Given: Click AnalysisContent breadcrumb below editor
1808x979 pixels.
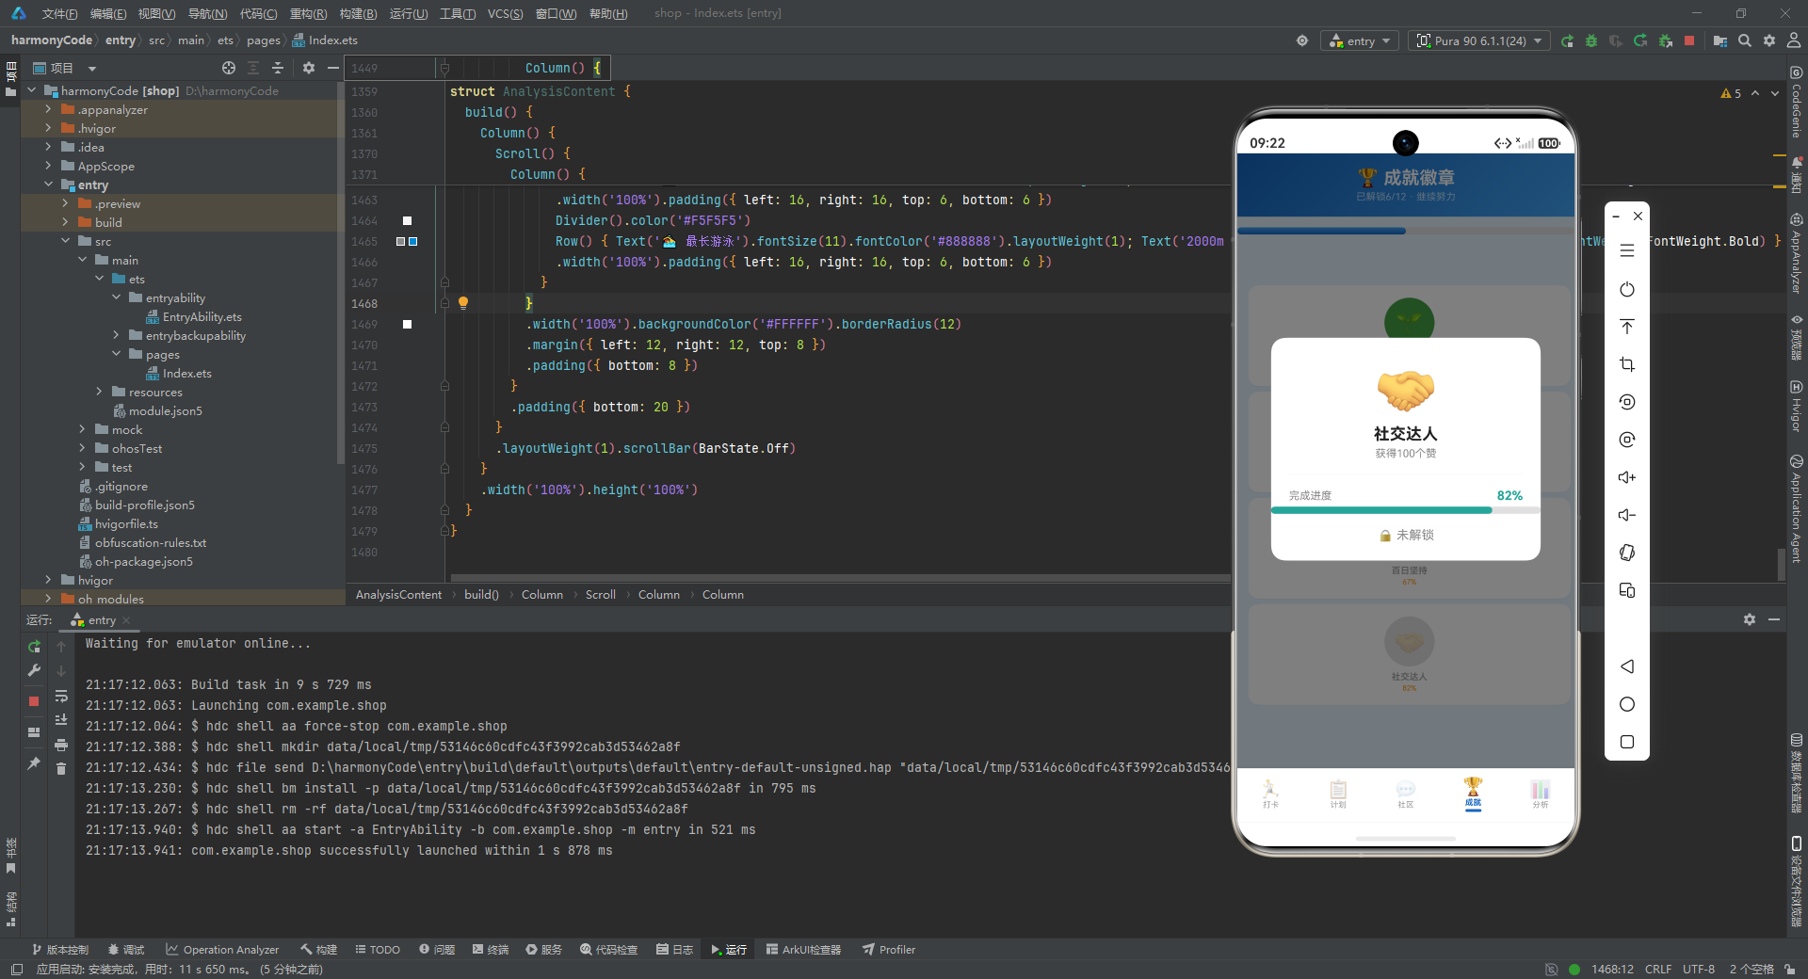Looking at the screenshot, I should 398,594.
